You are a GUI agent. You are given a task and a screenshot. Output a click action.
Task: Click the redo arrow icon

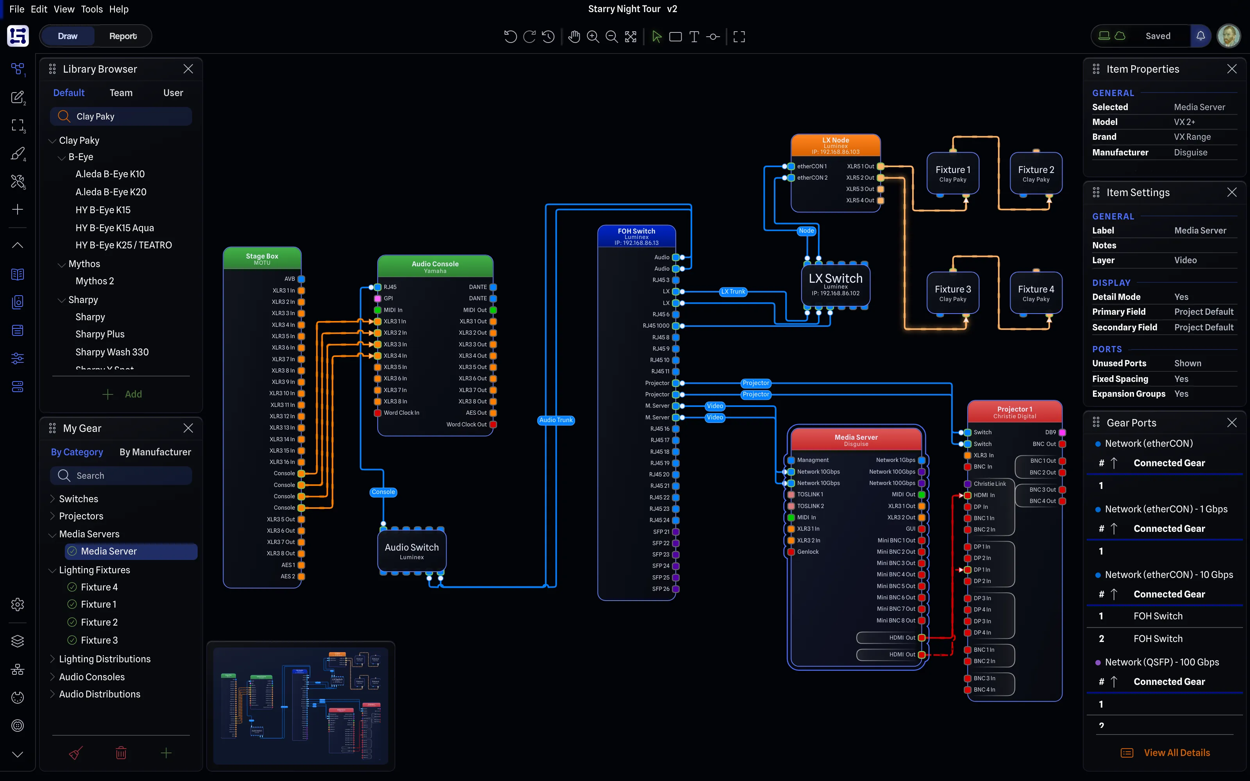click(x=529, y=36)
